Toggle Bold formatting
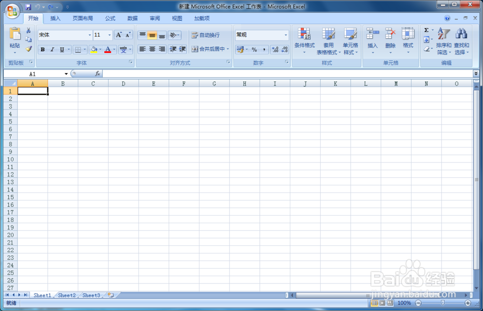The height and width of the screenshot is (311, 483). click(43, 49)
